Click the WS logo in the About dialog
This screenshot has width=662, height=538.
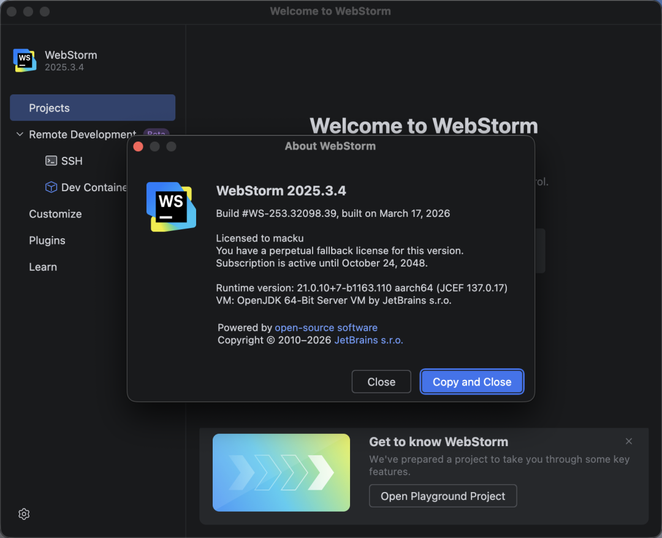(x=171, y=206)
